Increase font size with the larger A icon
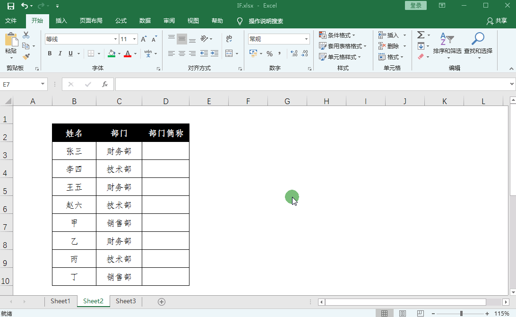Screen dimensions: 516x317 point(144,39)
